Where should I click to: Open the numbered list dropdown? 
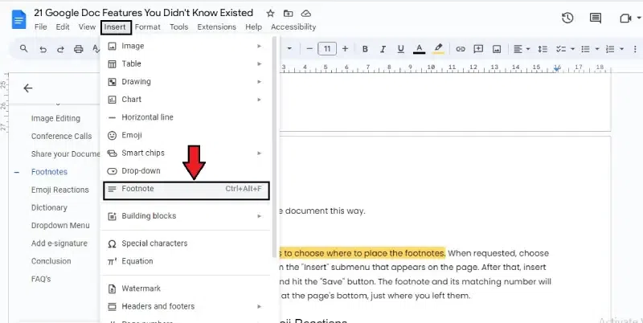pyautogui.click(x=614, y=49)
